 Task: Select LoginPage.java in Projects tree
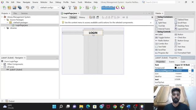(x=21, y=25)
